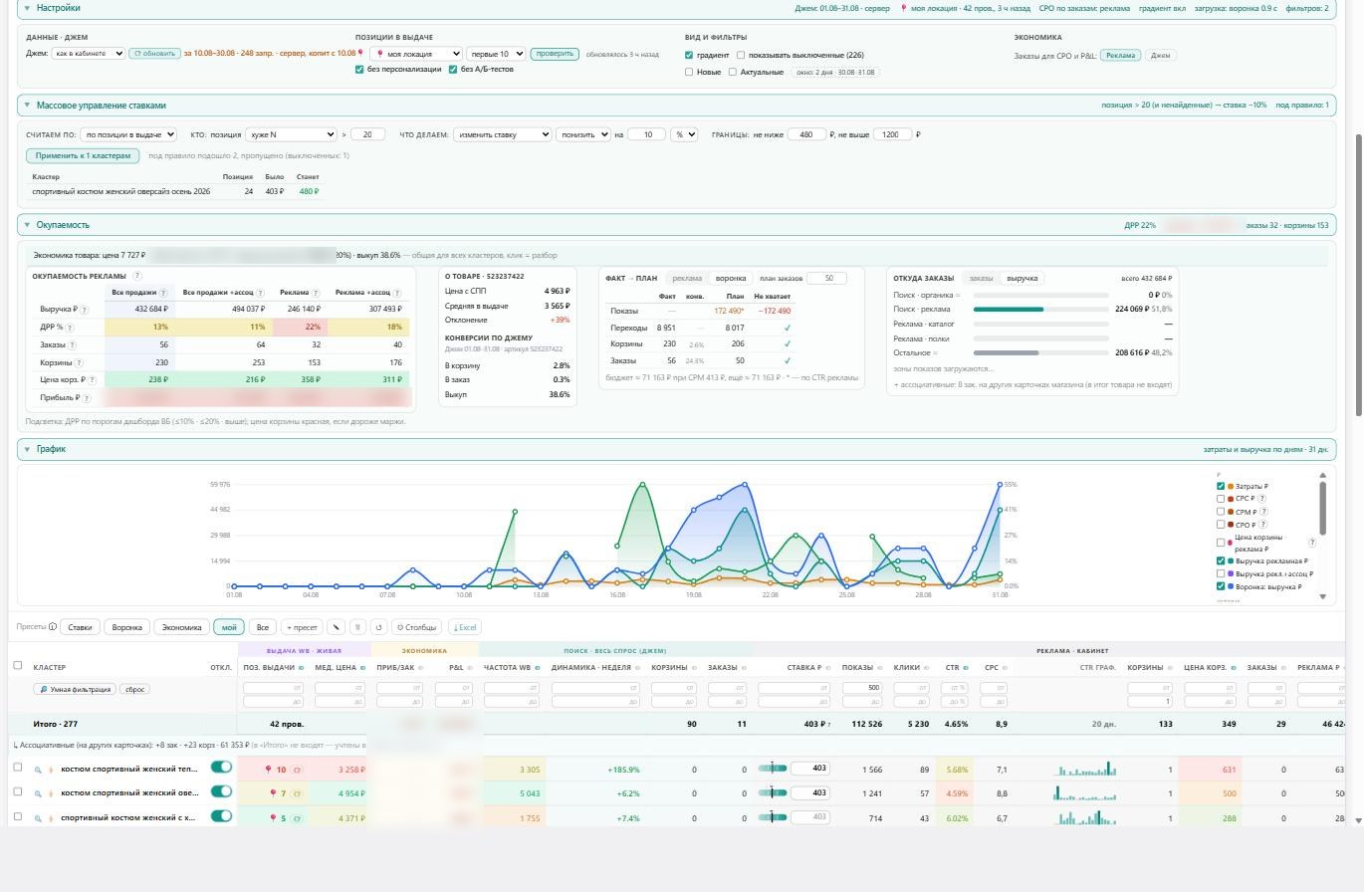
Task: Click the CTR sparkline chart in the 5.68% row
Action: [x=1084, y=769]
